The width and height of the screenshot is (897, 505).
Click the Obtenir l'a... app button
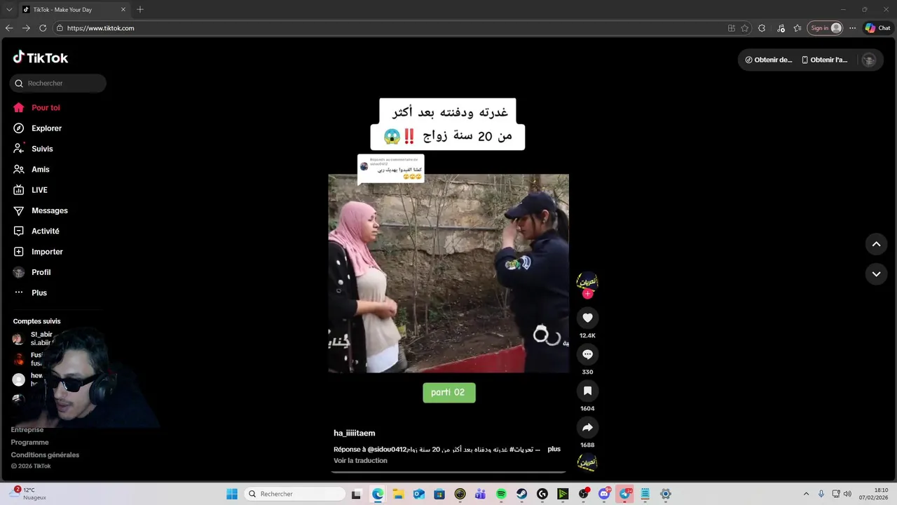825,60
